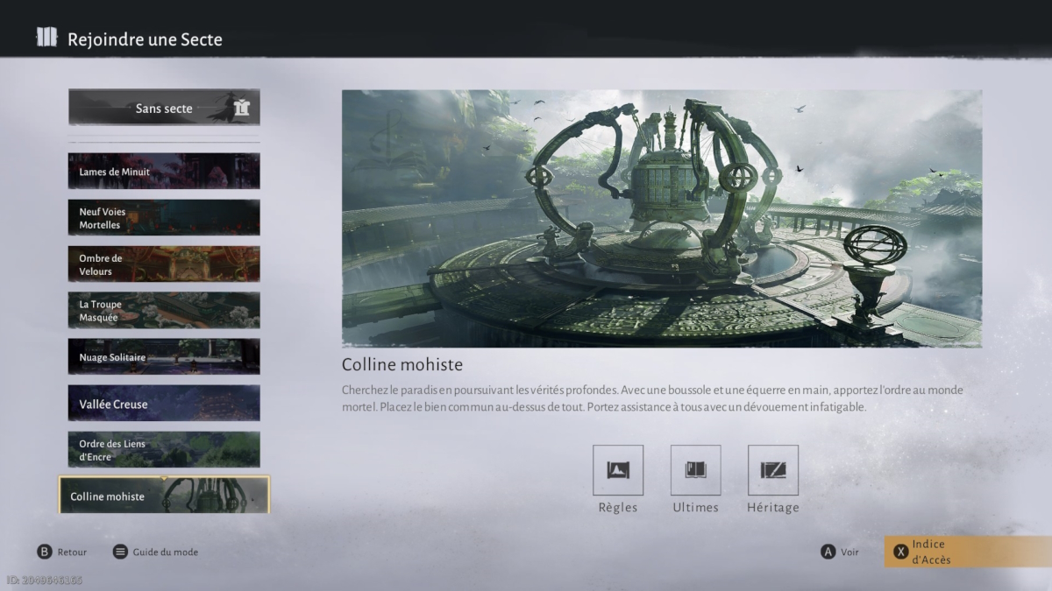The width and height of the screenshot is (1052, 591).
Task: Open the Ultimes book icon
Action: point(695,470)
